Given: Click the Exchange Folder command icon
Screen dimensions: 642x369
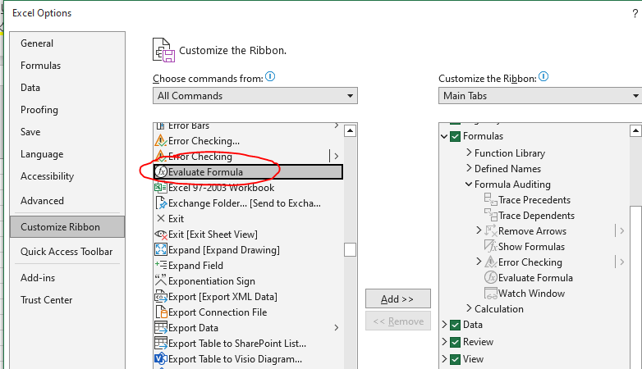Looking at the screenshot, I should pyautogui.click(x=161, y=203).
